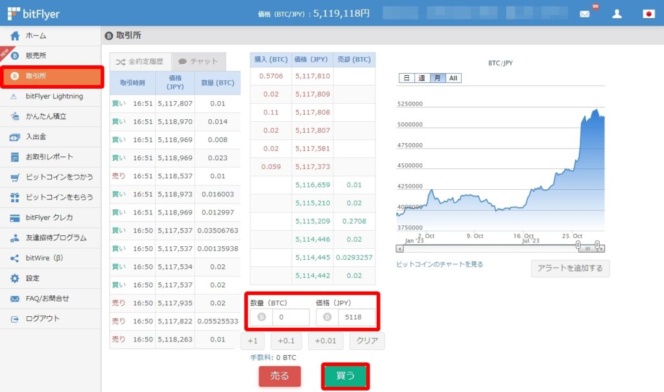Select the 週 chart range
This screenshot has width=664, height=392.
coord(421,78)
